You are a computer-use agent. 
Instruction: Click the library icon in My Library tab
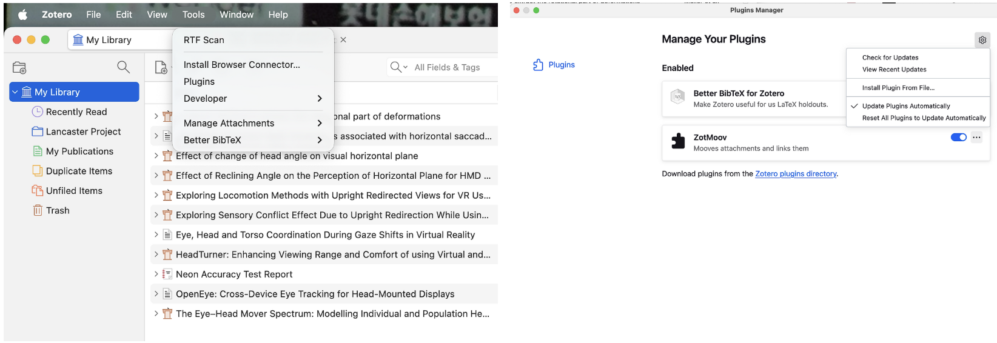(x=78, y=40)
